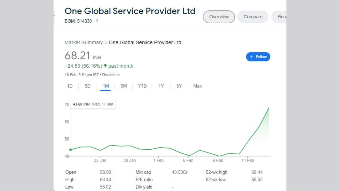Click the 6 Feb axis label
The width and height of the screenshot is (340, 191).
pyautogui.click(x=188, y=160)
